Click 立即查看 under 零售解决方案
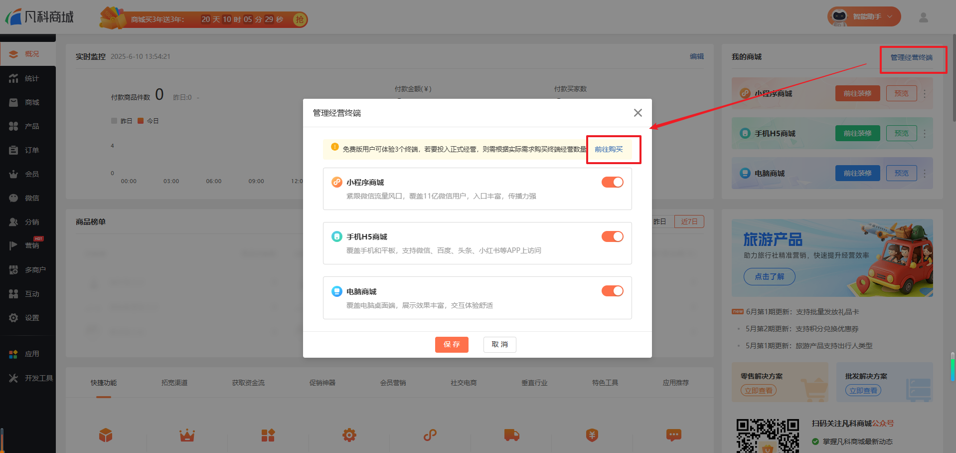Screen dimensions: 956x453 tap(759, 391)
